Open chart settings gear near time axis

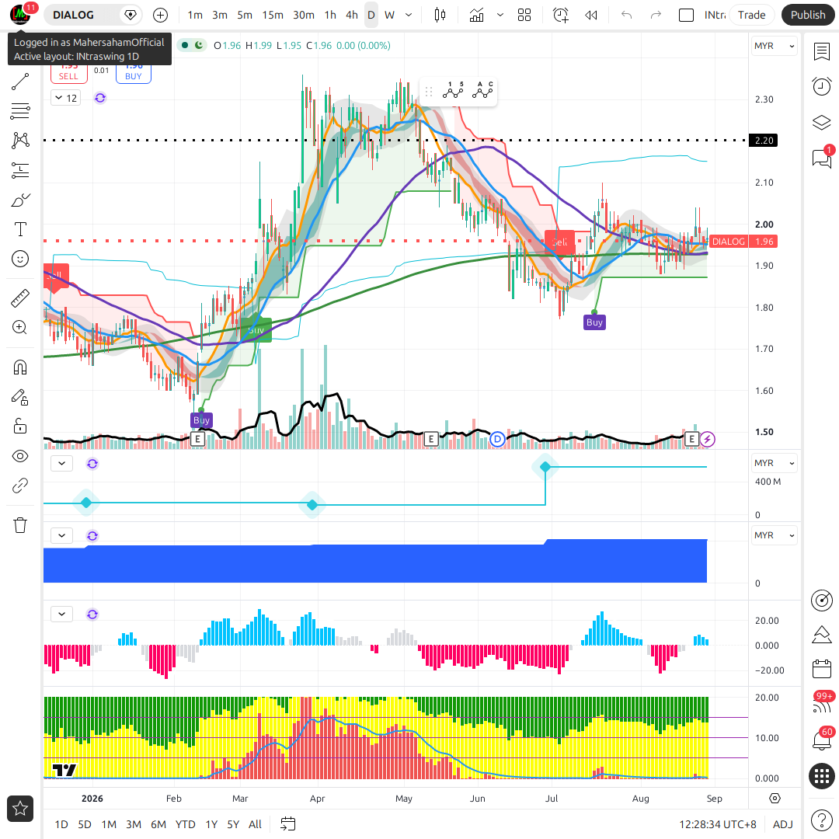(775, 799)
